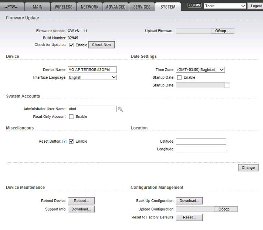Viewport: 263px width, 230px height.
Task: Enable the Read-Only Account checkbox
Action: point(71,117)
